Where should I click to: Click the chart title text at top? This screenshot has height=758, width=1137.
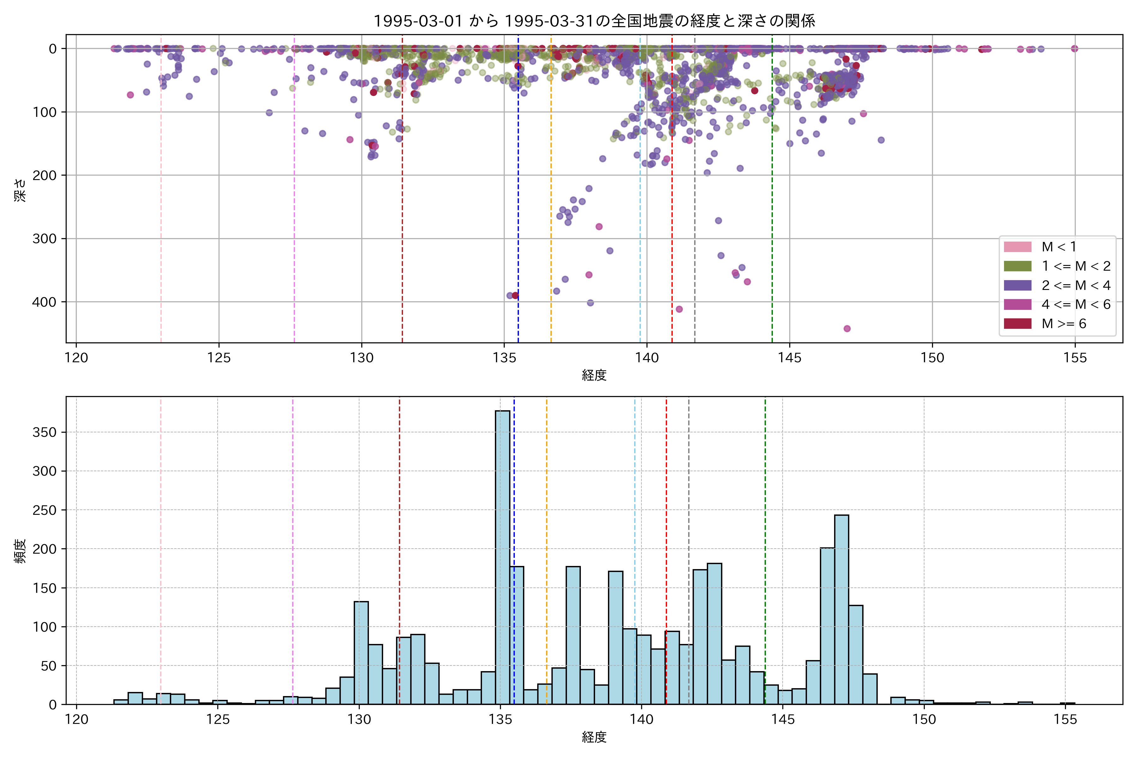594,21
